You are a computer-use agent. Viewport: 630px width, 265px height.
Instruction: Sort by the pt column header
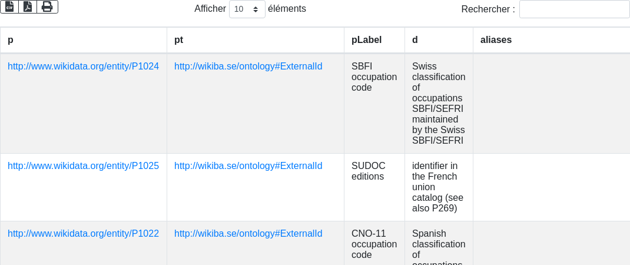256,40
